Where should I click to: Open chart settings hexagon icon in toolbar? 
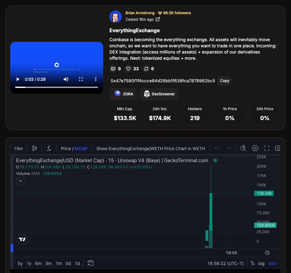tap(255, 148)
